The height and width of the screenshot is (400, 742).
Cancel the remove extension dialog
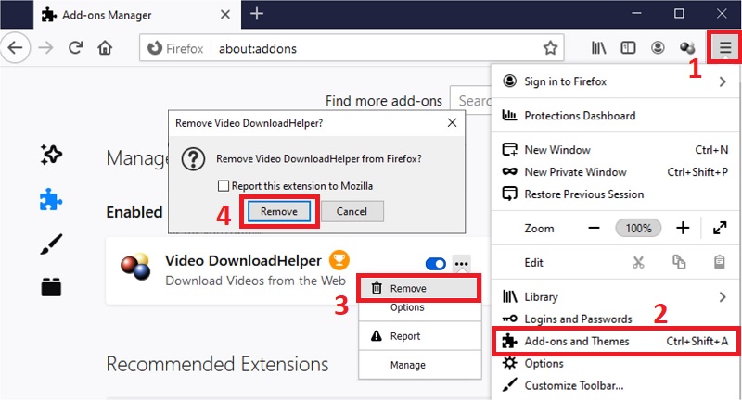[352, 211]
